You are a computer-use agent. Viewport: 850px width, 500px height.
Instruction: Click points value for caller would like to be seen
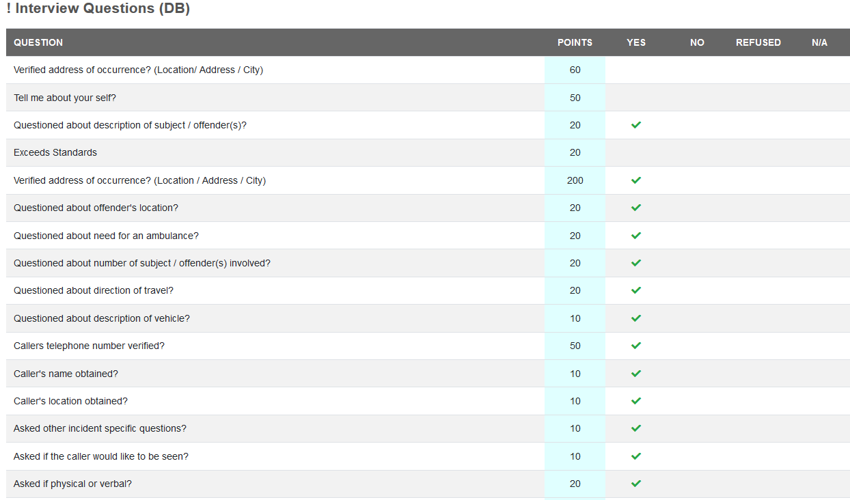click(575, 456)
